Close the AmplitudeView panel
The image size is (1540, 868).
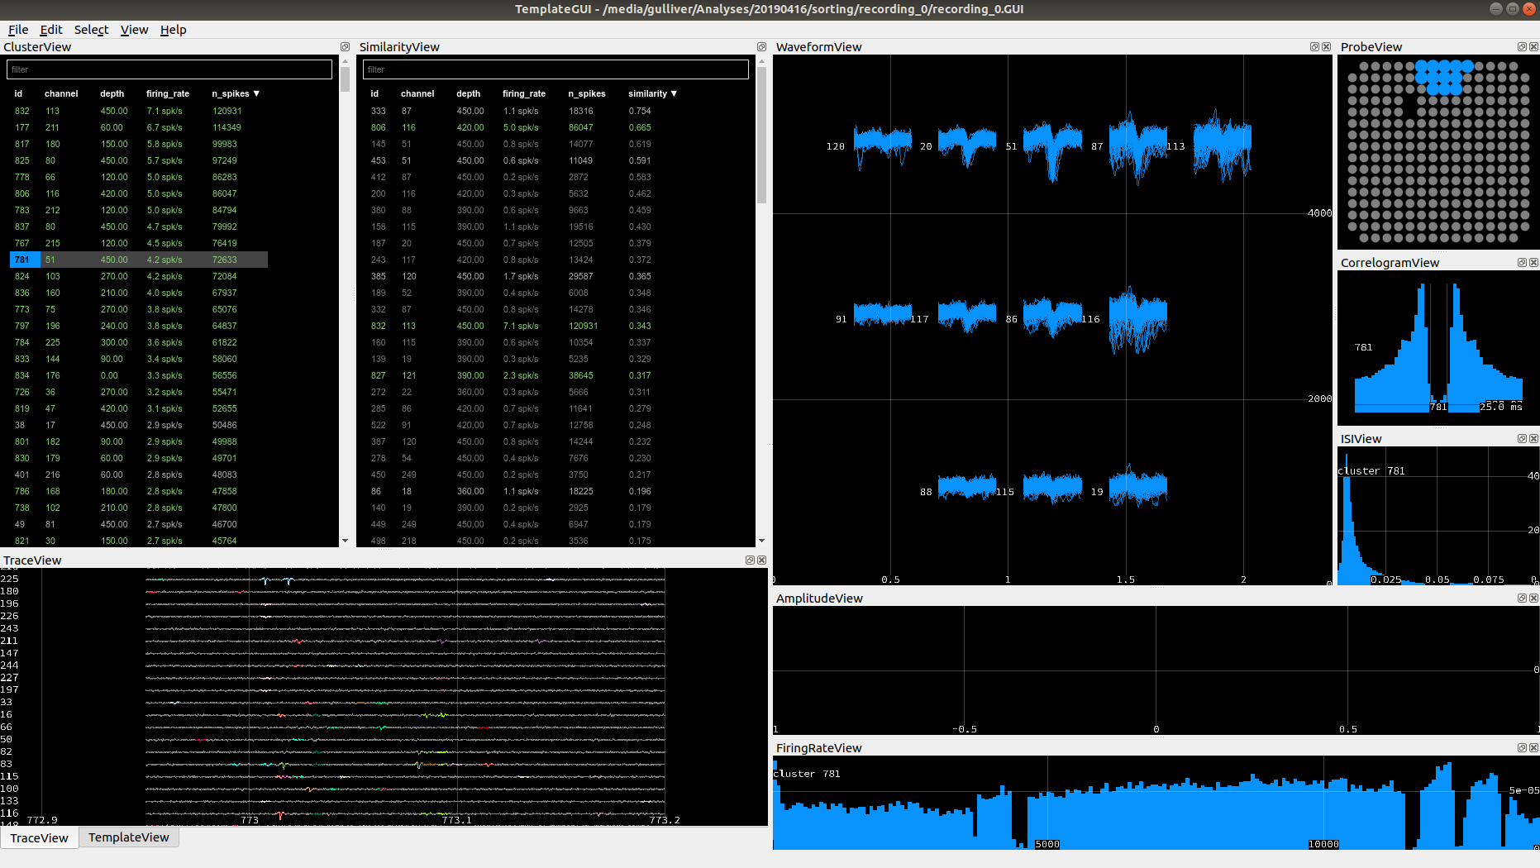(1534, 598)
